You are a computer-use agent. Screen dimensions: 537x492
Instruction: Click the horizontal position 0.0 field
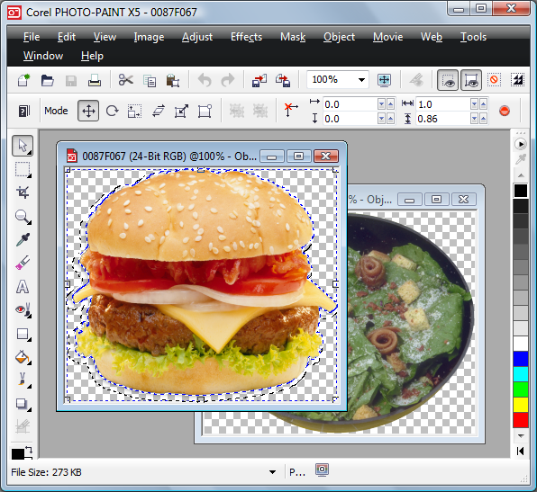pos(350,104)
